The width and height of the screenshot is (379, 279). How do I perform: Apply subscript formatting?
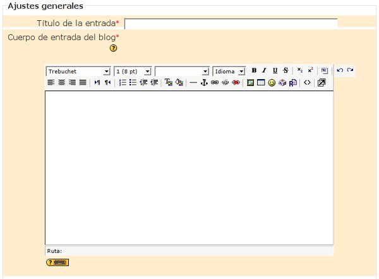300,70
